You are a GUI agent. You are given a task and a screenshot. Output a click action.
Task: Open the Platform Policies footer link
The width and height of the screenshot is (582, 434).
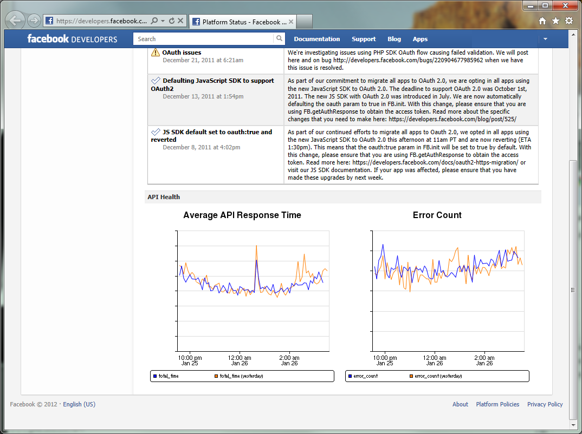tap(498, 404)
